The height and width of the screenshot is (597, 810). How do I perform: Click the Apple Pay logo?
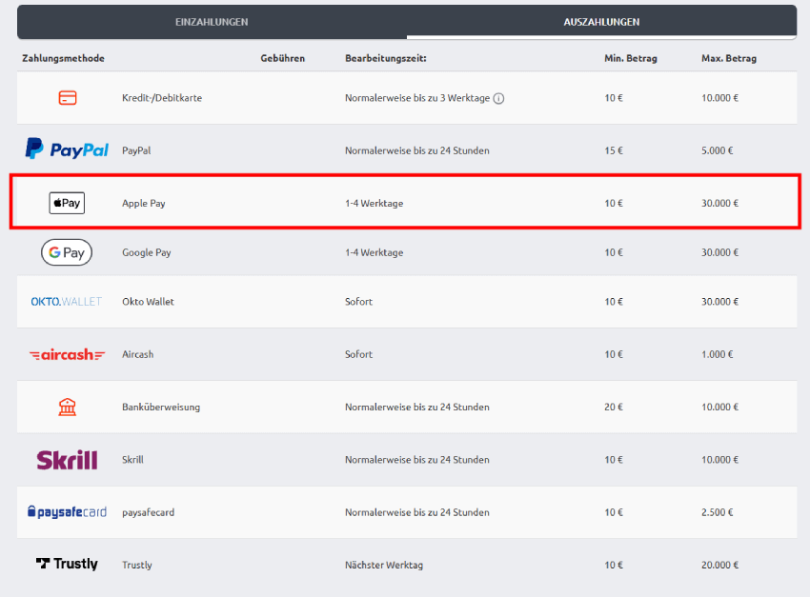pyautogui.click(x=67, y=203)
